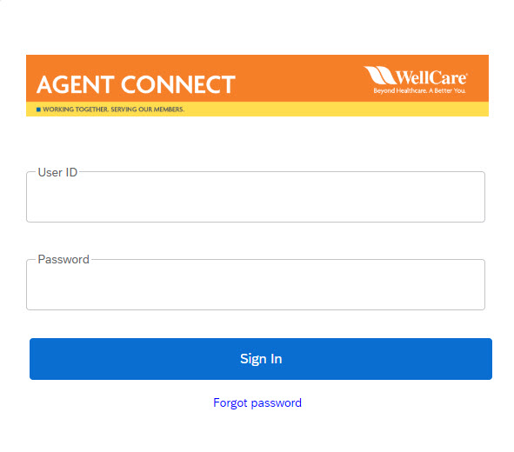Click the WellCare swoosh logo icon
Screen dimensions: 514x452
[380, 75]
